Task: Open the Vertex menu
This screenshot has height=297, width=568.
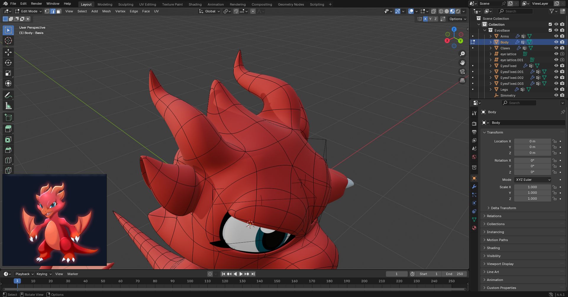Action: click(120, 11)
